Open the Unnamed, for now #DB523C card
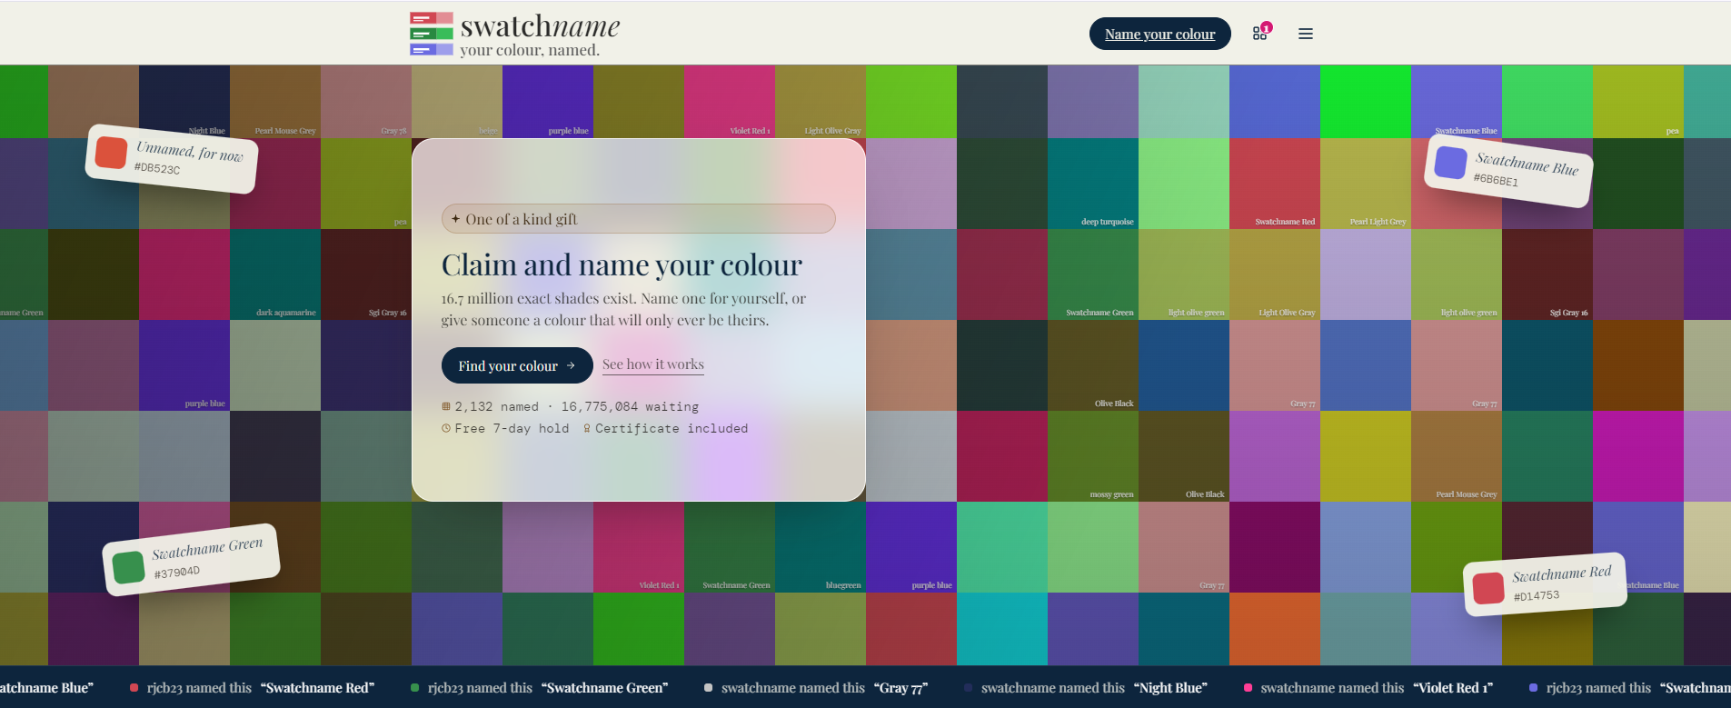Viewport: 1731px width, 708px height. pyautogui.click(x=172, y=159)
